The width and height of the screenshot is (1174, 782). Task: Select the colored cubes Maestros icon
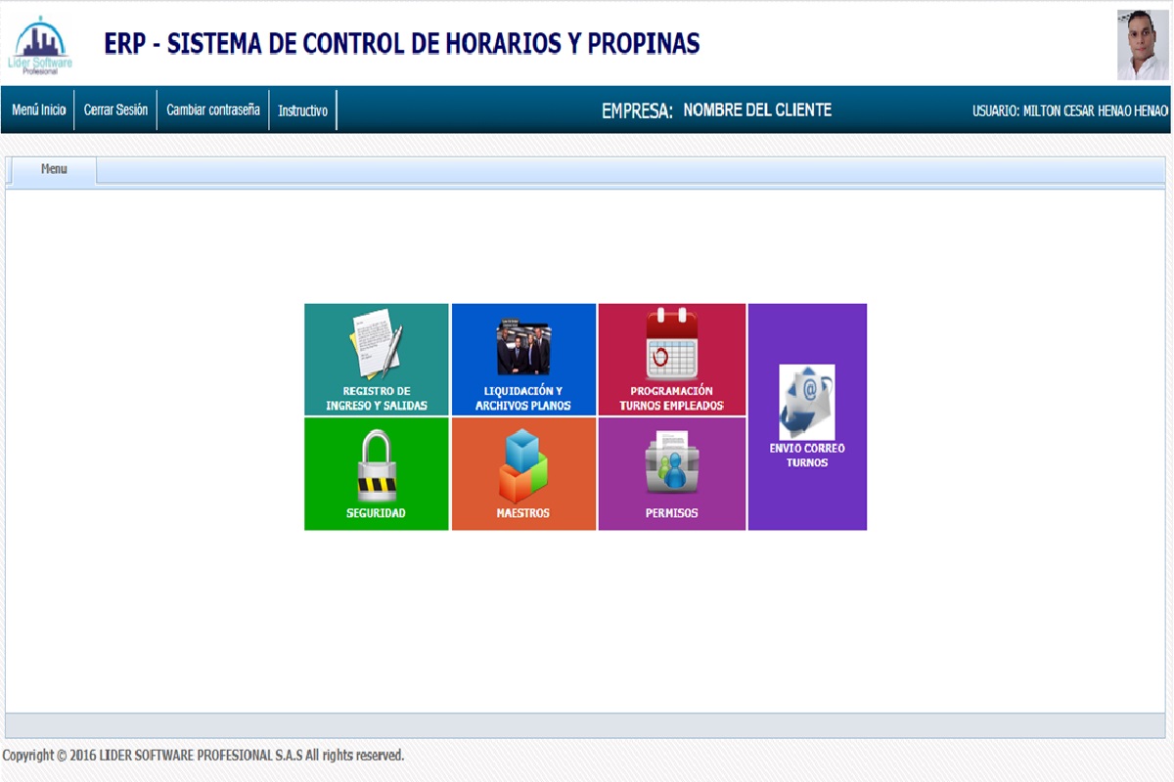click(523, 466)
